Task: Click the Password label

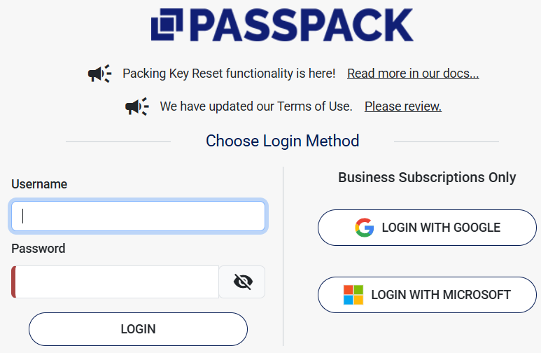Action: coord(38,249)
